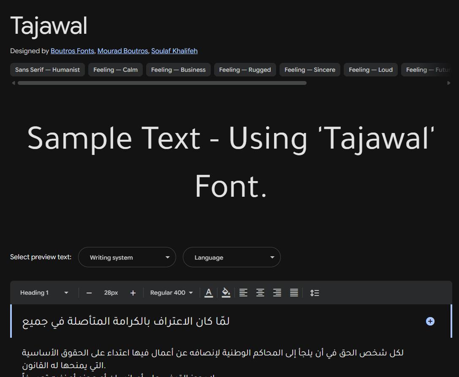The height and width of the screenshot is (377, 459).
Task: Open the Mourad Boutros designer link
Action: 122,51
